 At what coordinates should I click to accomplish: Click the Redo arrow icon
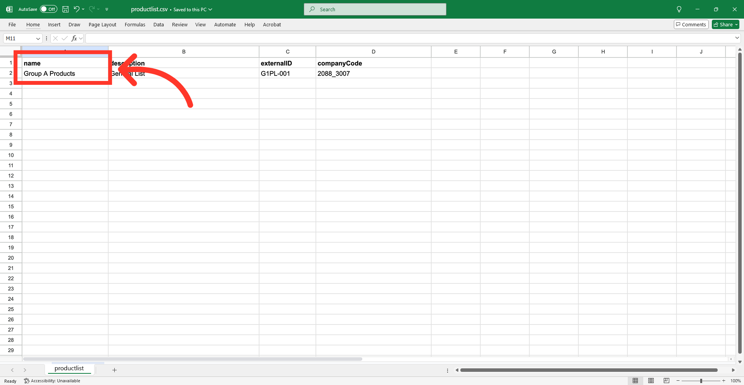coord(92,9)
